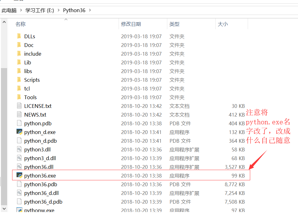298x217 pixels.
Task: Click the python36.dll file icon
Action: (x=19, y=167)
